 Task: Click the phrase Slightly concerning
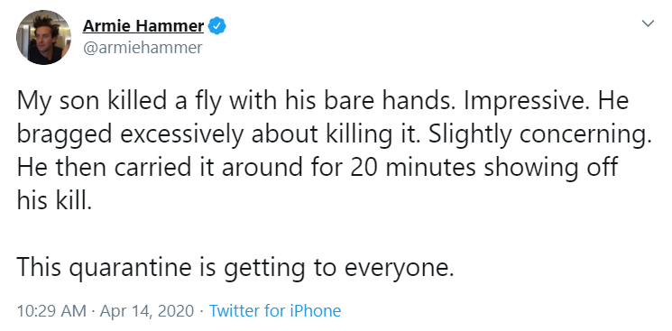coord(540,135)
